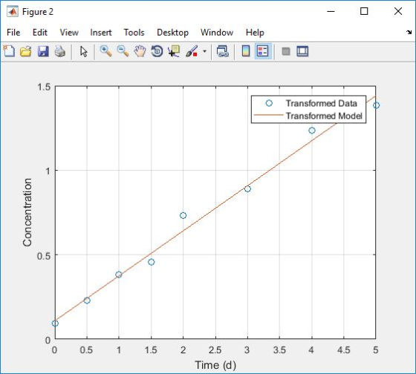Click the 2.5 x-axis tick label

coord(215,350)
